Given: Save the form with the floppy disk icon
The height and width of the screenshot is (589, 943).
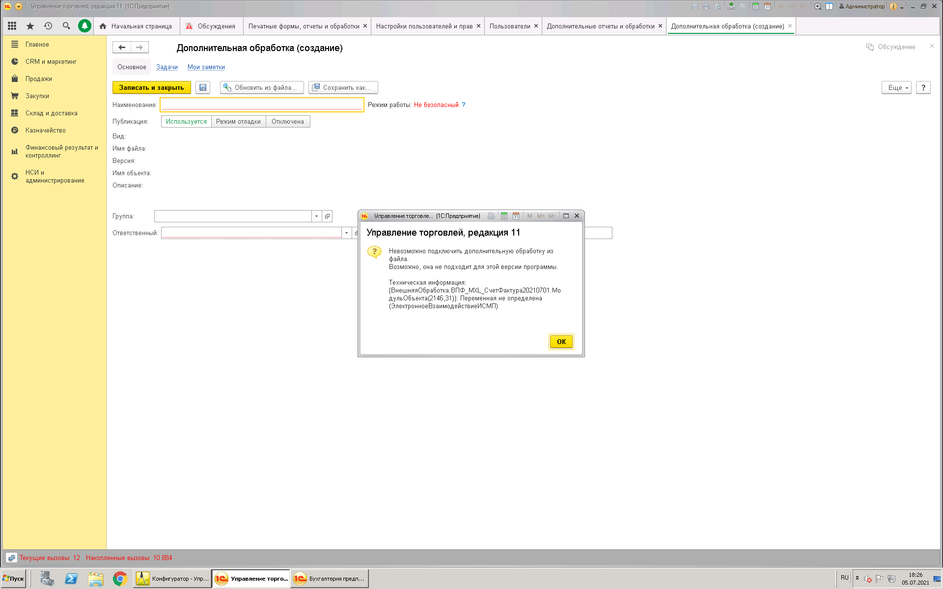Looking at the screenshot, I should (203, 87).
